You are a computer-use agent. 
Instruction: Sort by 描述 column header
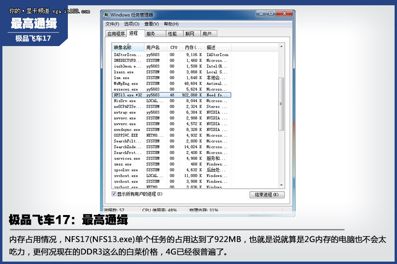coord(218,47)
